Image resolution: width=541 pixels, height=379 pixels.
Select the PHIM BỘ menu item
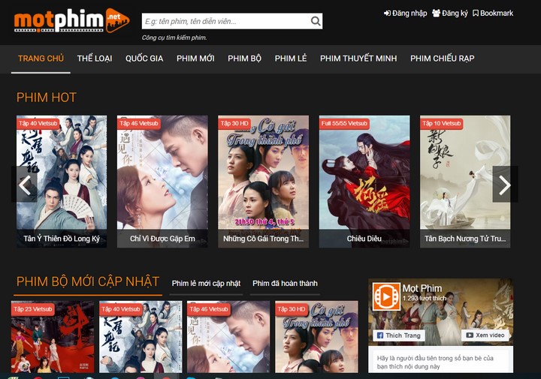tap(244, 59)
